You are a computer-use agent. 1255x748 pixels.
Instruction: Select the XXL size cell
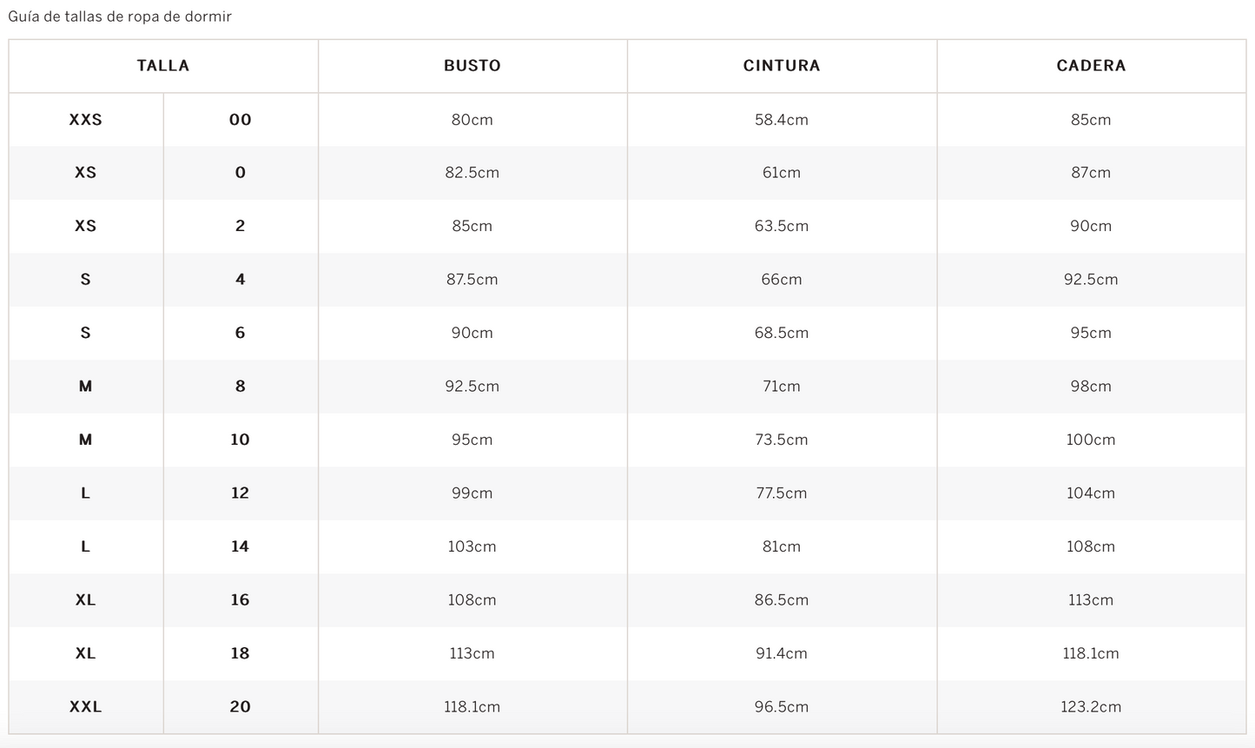(x=86, y=707)
